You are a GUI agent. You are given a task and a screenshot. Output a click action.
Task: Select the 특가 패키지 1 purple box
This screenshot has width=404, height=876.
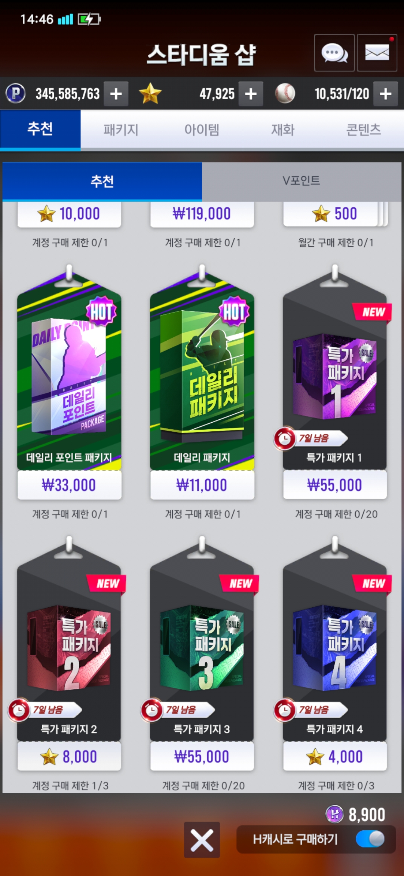coord(335,376)
